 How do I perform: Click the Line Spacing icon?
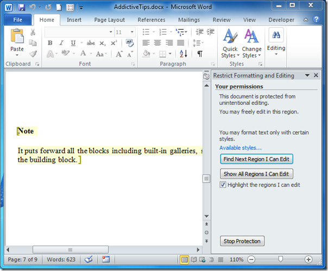point(197,43)
